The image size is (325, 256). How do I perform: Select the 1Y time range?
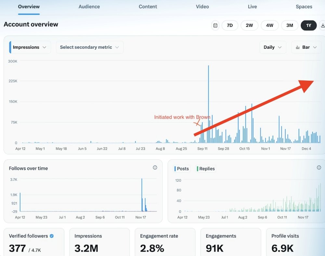(x=308, y=25)
